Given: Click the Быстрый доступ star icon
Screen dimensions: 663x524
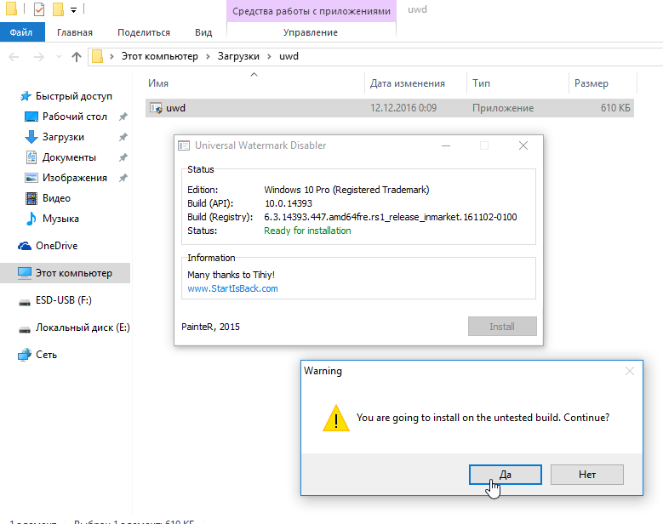Looking at the screenshot, I should click(26, 96).
